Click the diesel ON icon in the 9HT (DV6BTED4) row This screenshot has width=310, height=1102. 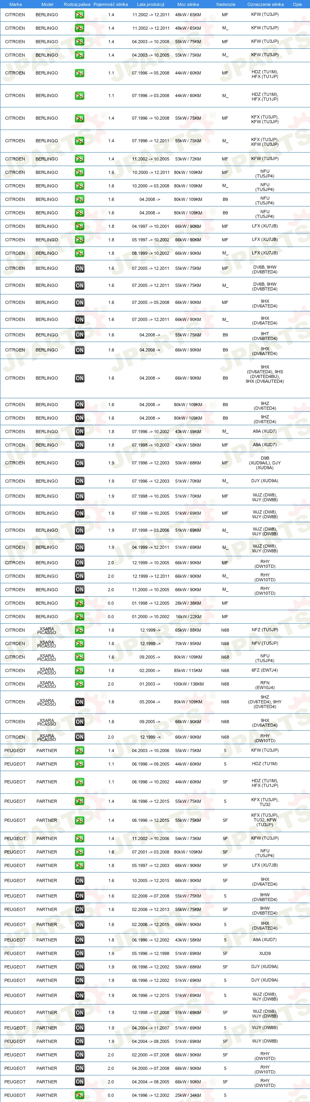pos(80,335)
